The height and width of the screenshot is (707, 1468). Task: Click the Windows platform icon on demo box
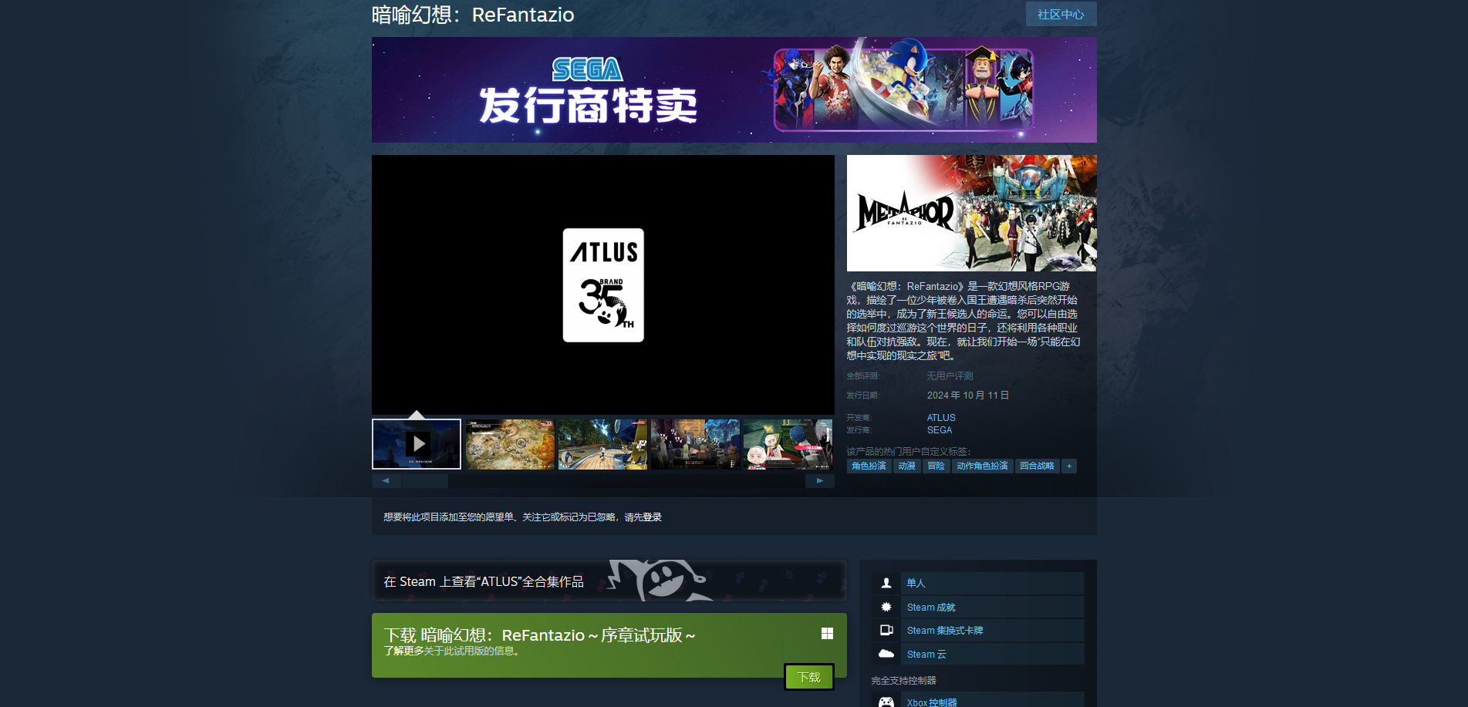pyautogui.click(x=827, y=633)
